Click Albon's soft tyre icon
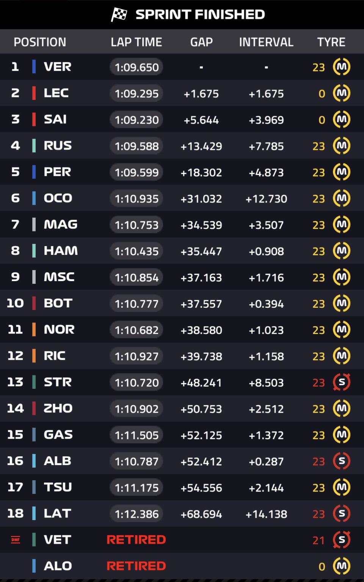364x582 pixels. [x=342, y=461]
